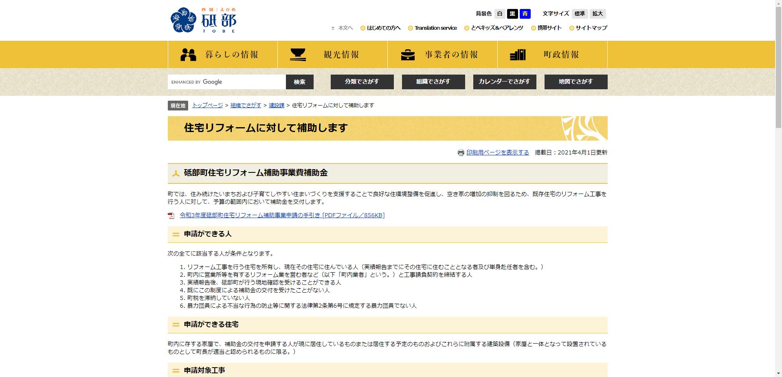Click the printer icon beside 印刷用ページを表示する
The height and width of the screenshot is (377, 782).
pos(461,152)
